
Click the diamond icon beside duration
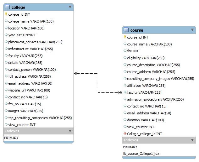coord(125,119)
